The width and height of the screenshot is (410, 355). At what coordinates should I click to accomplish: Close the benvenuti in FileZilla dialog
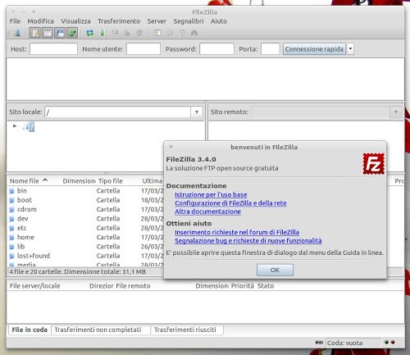point(171,147)
